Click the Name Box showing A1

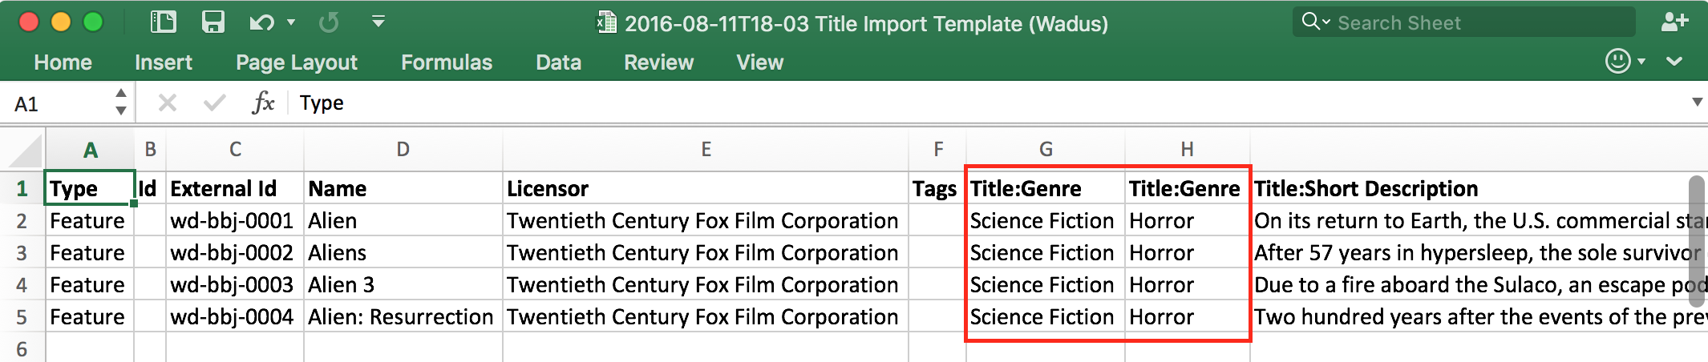point(60,103)
